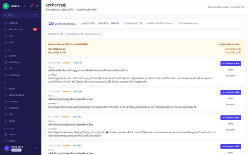Open notifications bell with red dot
Image resolution: width=248 pixels, height=155 pixels.
coord(31,6)
